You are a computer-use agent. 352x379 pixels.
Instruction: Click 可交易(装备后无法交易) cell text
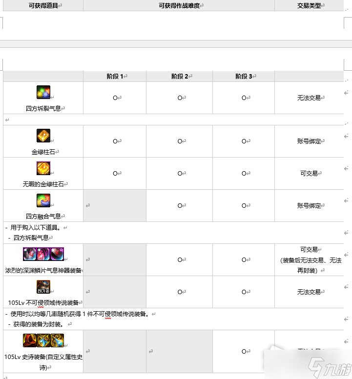[x=311, y=260]
